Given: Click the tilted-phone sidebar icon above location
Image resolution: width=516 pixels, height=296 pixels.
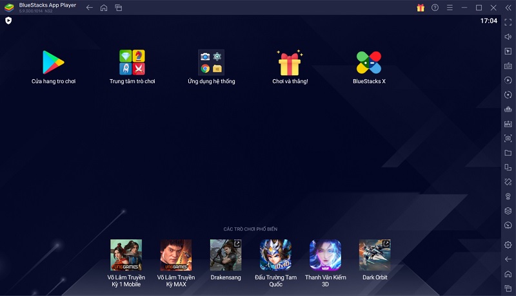Looking at the screenshot, I should [x=508, y=182].
